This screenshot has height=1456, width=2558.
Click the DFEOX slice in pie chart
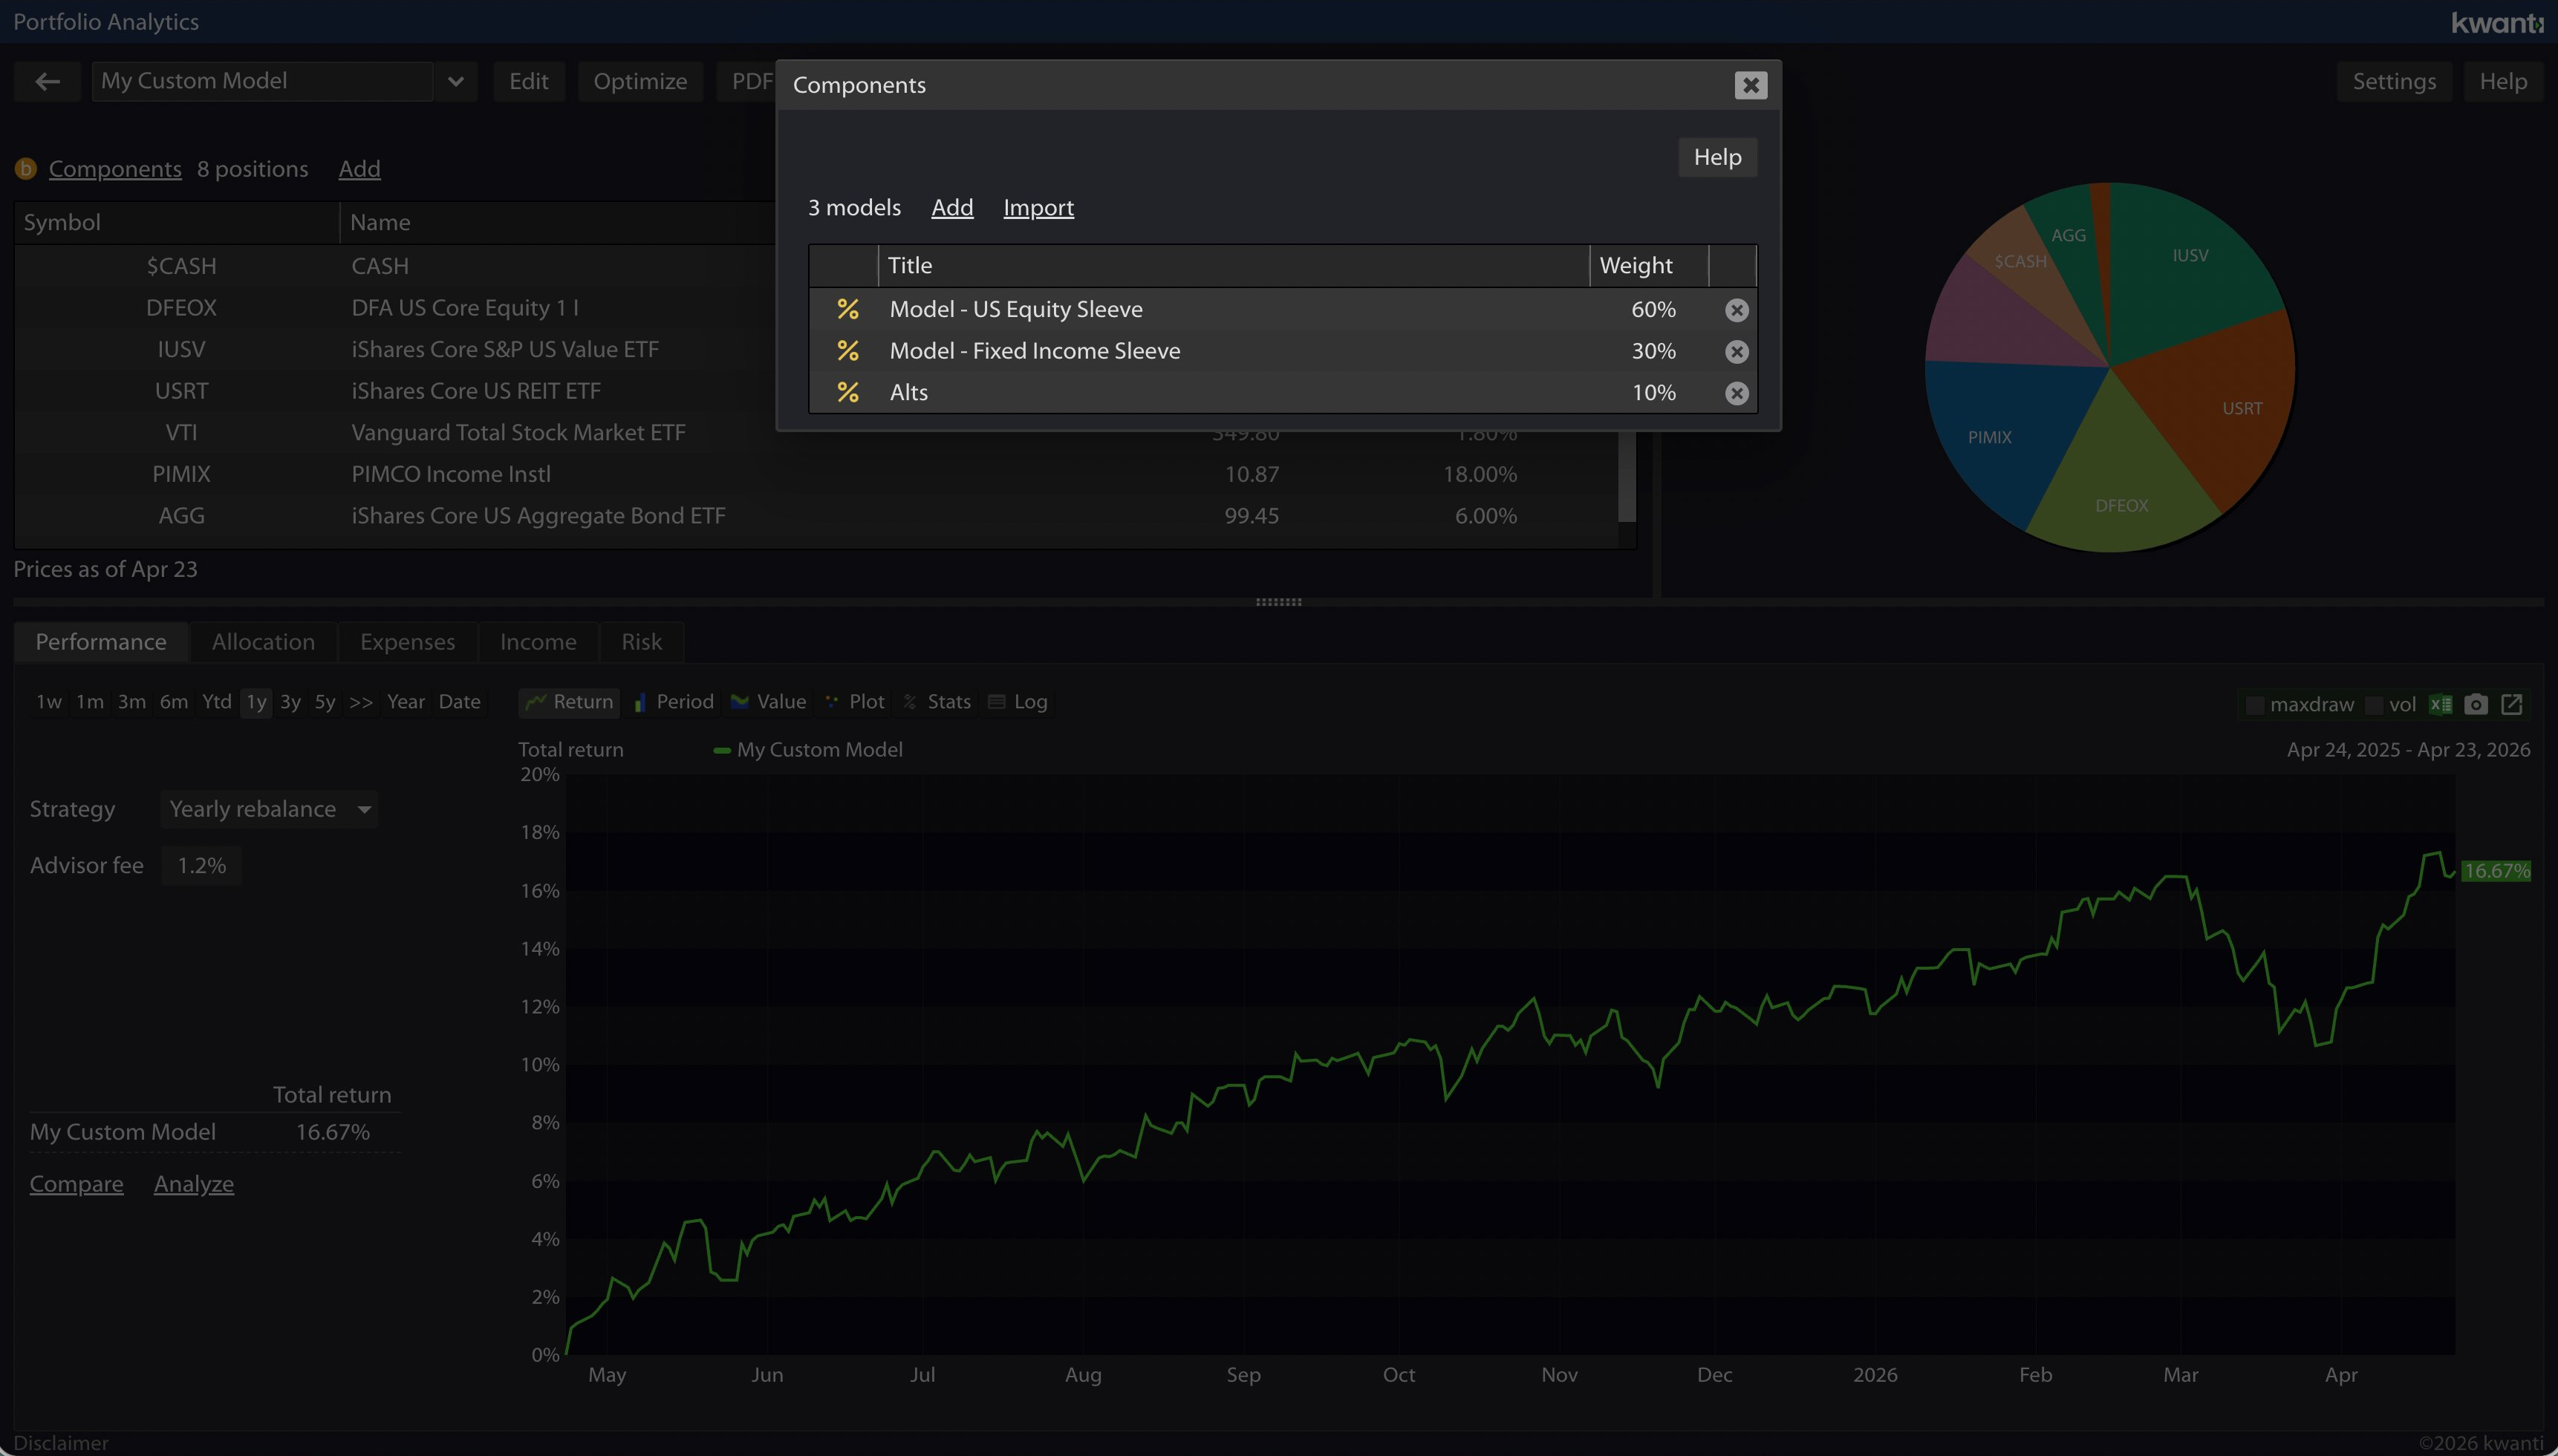tap(2121, 490)
